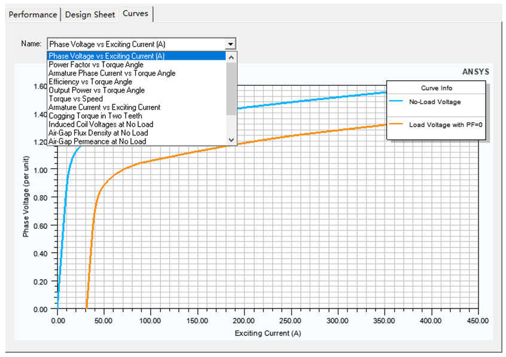Click the 1.00 y-axis tick label
The image size is (506, 357).
coord(40,170)
